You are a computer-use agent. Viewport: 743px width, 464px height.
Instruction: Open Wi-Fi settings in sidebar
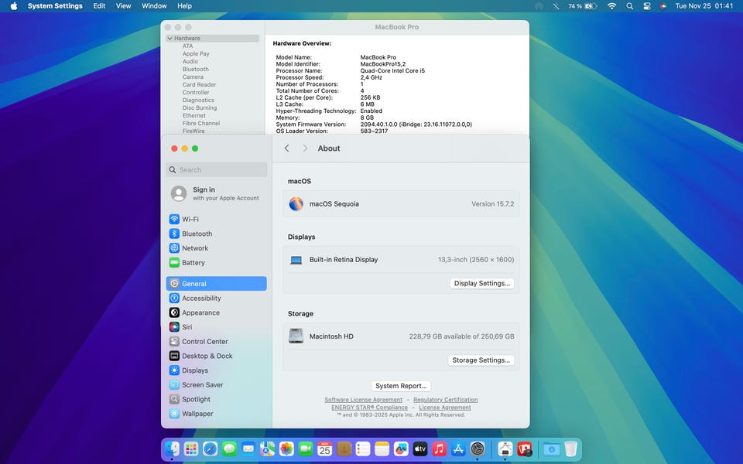click(190, 220)
